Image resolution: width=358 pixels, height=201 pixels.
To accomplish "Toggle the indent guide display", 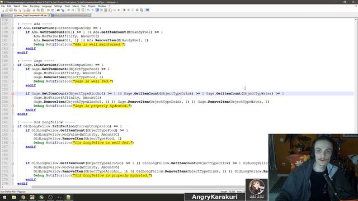I will [97, 10].
